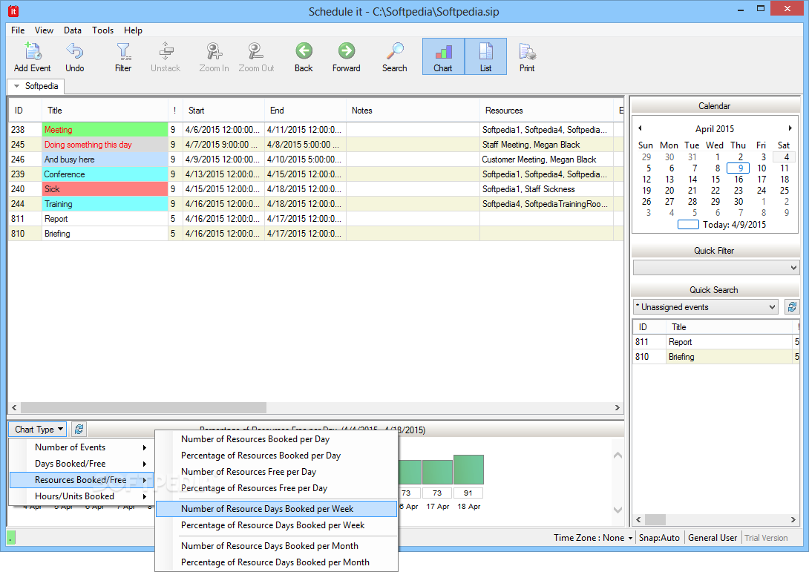Open the View menu
Viewport: 809px width, 572px height.
click(x=44, y=30)
